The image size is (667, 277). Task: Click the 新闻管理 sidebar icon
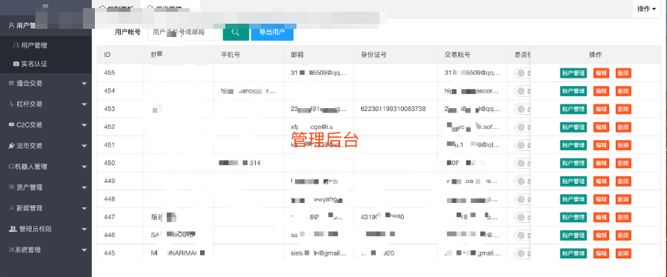(11, 208)
